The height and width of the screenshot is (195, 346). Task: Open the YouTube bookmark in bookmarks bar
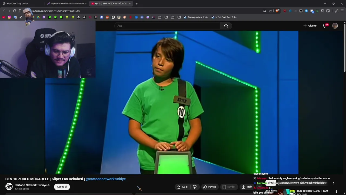[4, 17]
